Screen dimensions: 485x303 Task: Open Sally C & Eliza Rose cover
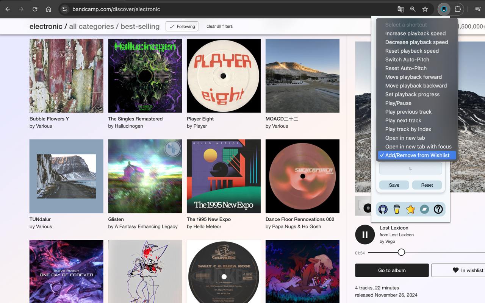(224, 271)
